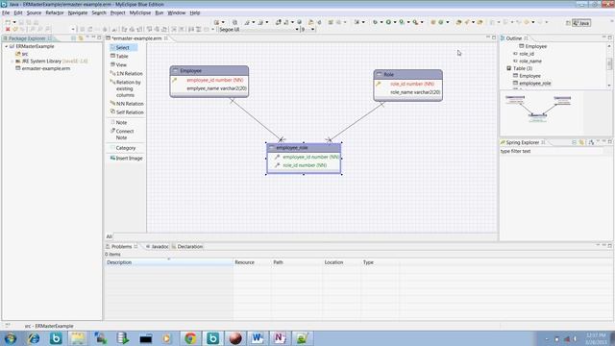
Task: Select the ermaster-example.erm editor tab
Action: tap(136, 38)
